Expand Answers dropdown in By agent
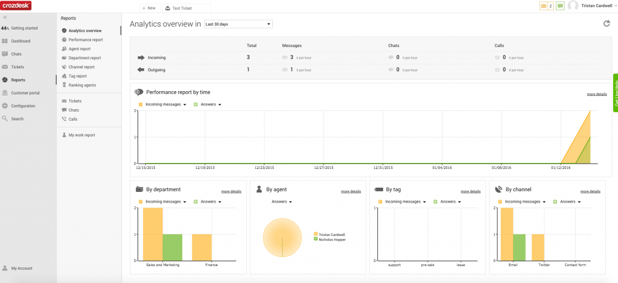 (x=290, y=202)
